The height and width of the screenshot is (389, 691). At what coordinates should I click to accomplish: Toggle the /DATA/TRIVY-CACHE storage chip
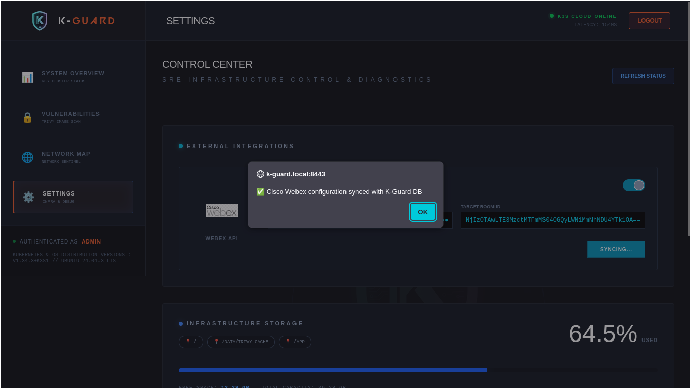click(241, 342)
